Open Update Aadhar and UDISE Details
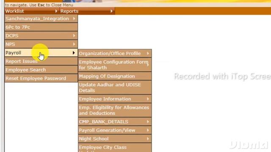The image size is (271, 152). click(x=115, y=87)
